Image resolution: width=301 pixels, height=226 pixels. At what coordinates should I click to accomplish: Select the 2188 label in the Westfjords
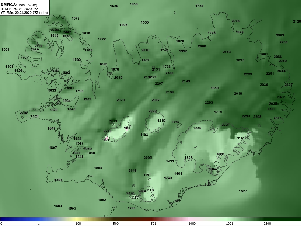[x=39, y=46]
